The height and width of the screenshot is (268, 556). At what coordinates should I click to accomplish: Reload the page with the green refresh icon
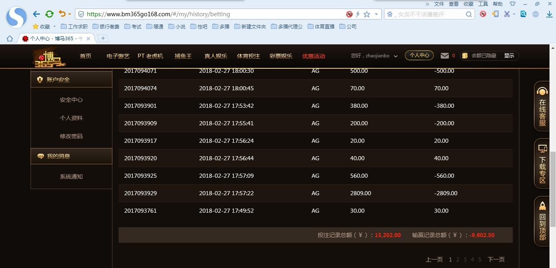(x=49, y=14)
